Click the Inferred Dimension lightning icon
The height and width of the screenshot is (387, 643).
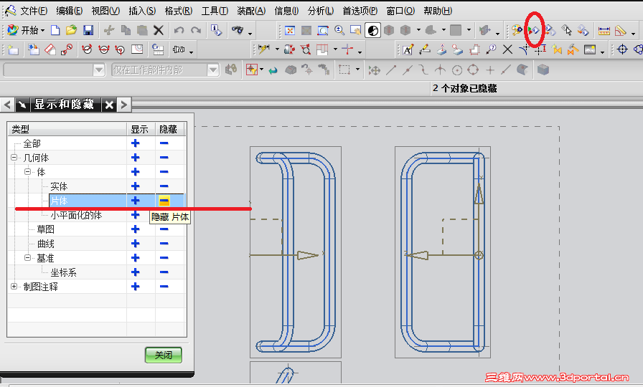click(x=263, y=49)
